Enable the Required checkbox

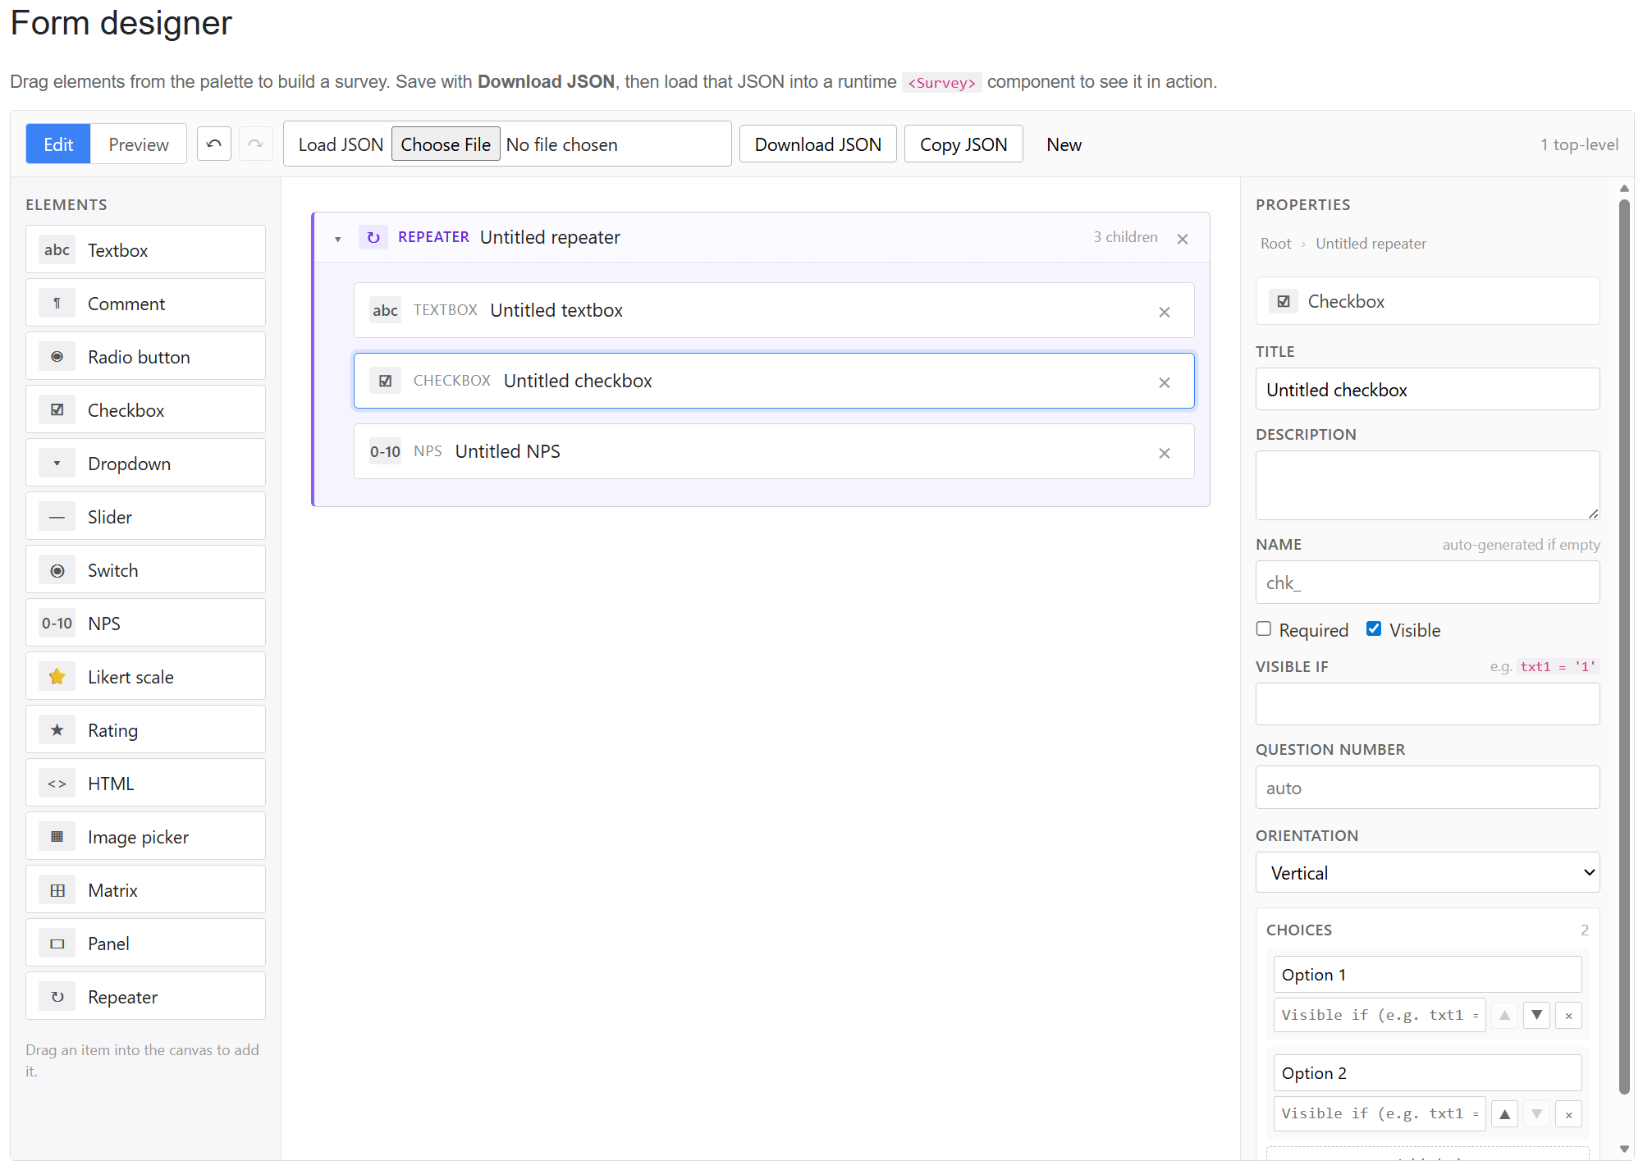(1264, 628)
